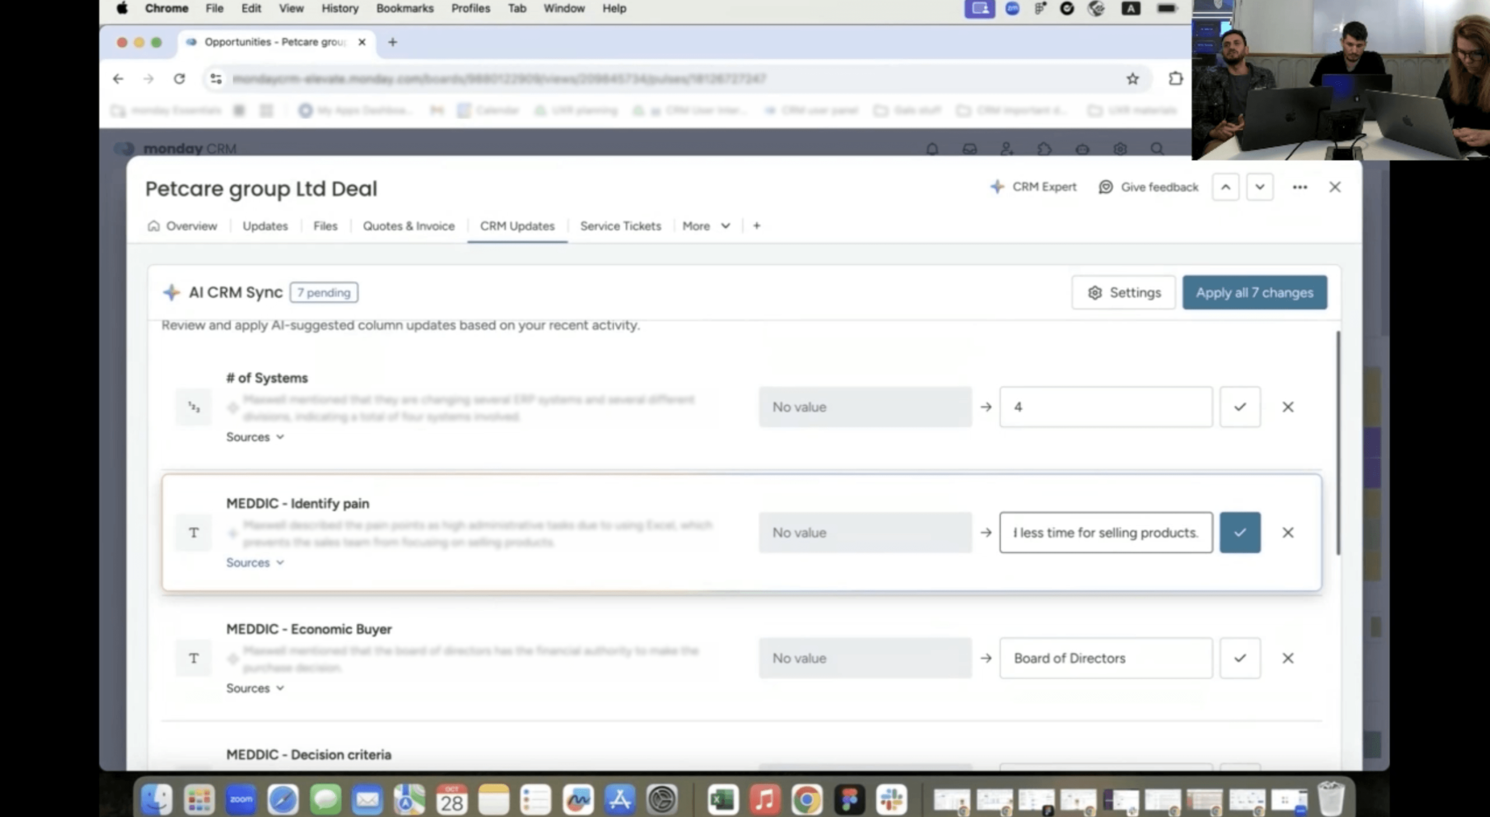Open the Apple menu

(122, 8)
